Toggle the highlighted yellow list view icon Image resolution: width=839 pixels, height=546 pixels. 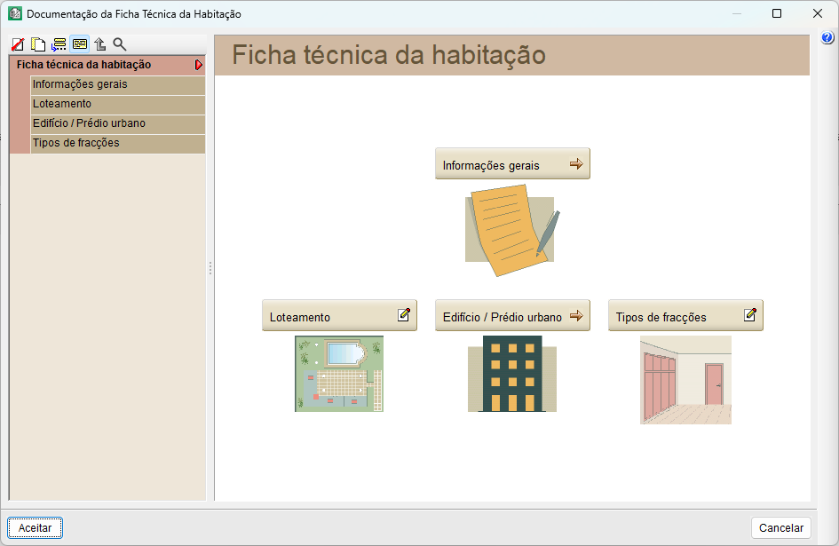point(80,44)
